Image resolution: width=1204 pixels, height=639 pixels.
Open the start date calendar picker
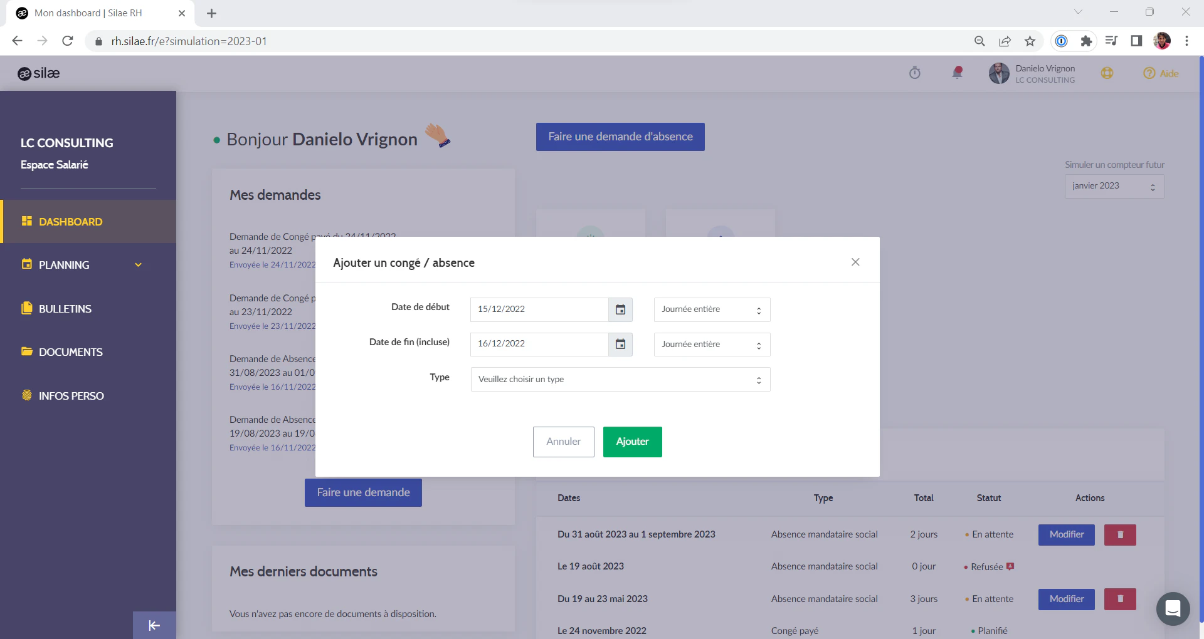pyautogui.click(x=620, y=309)
